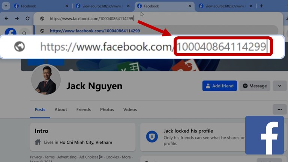Open the Videos tab

tap(130, 109)
